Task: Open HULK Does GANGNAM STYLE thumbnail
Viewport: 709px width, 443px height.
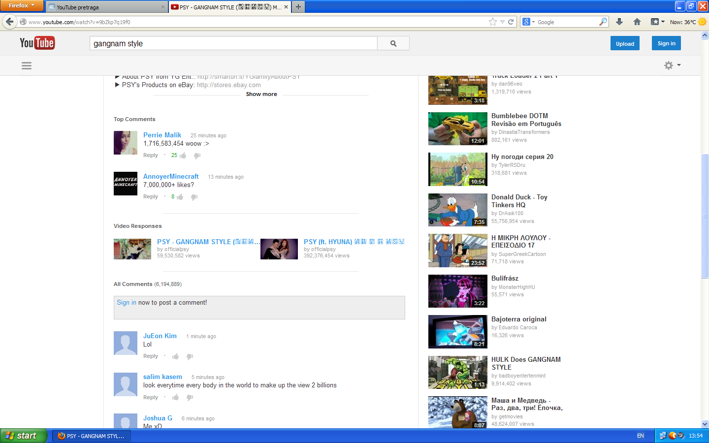Action: tap(458, 373)
